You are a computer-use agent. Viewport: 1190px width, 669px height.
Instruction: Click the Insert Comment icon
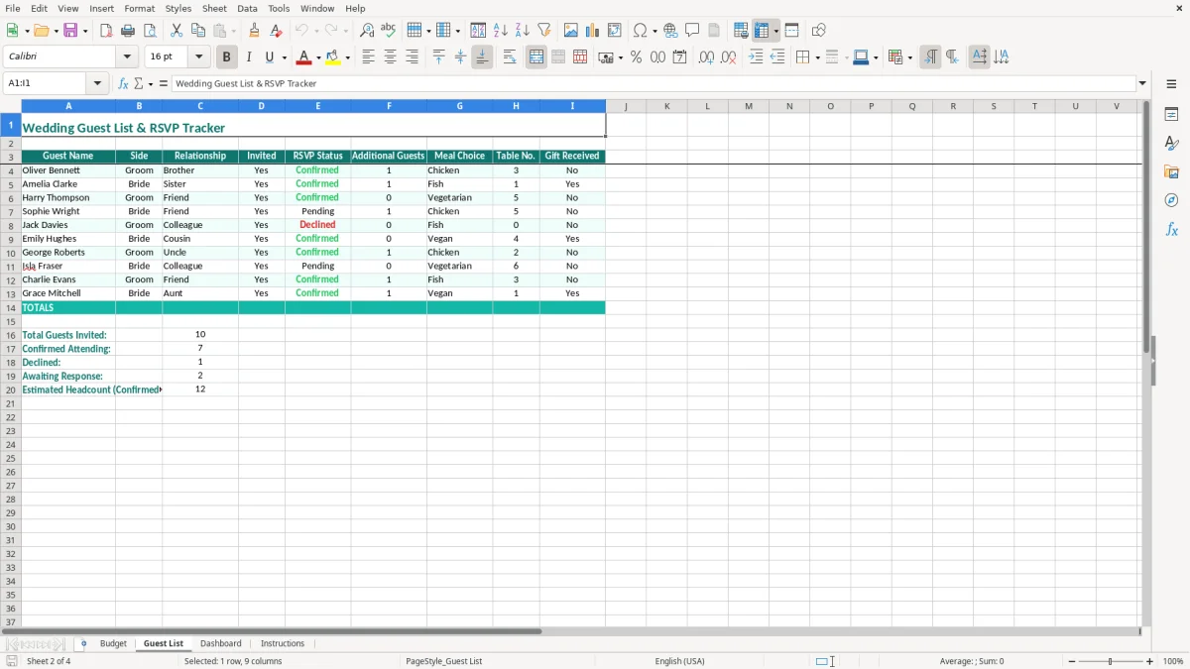(x=692, y=31)
